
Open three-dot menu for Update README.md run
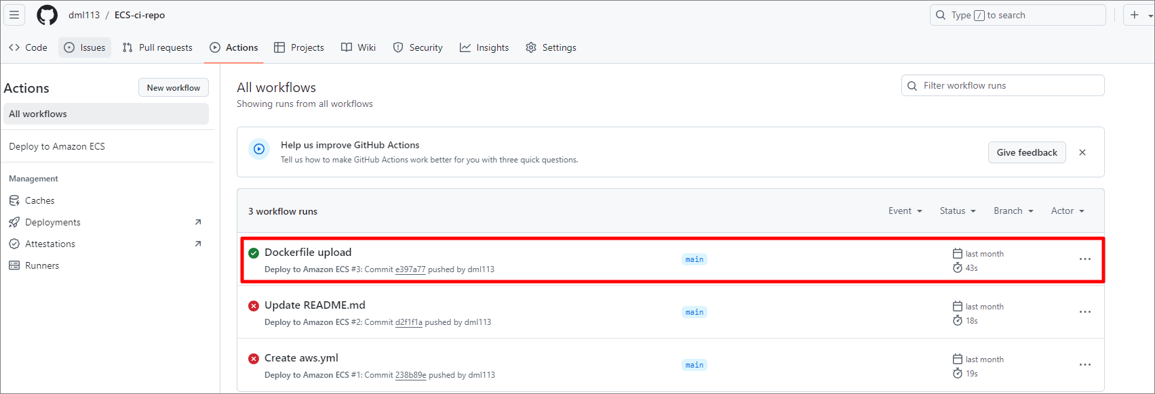click(1085, 312)
